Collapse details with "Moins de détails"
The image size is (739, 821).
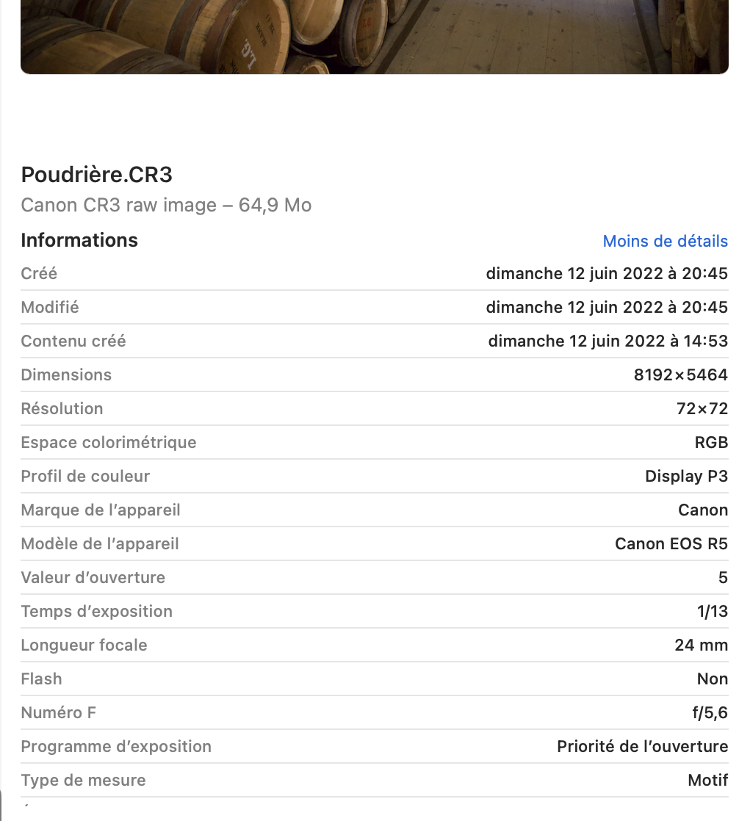[x=665, y=241]
